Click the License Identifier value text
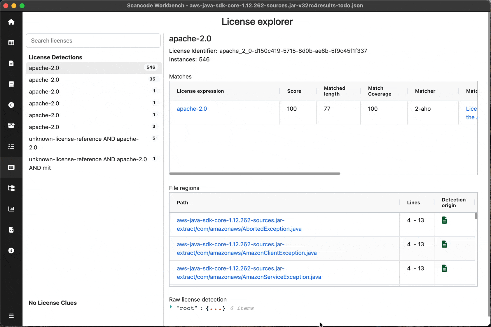Screen dimensions: 491x327 pyautogui.click(x=293, y=51)
